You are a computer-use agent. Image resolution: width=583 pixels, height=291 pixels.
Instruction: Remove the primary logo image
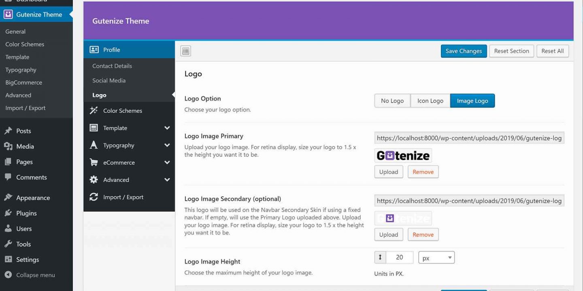pyautogui.click(x=423, y=172)
